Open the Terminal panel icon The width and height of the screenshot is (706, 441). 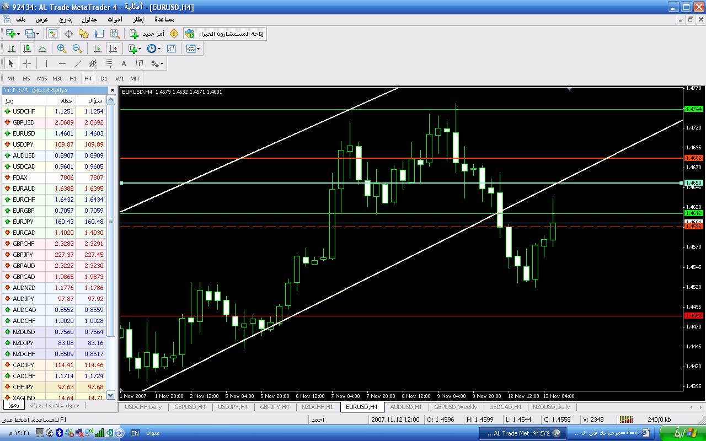[99, 34]
